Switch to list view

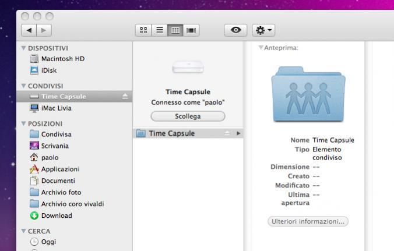pos(160,30)
